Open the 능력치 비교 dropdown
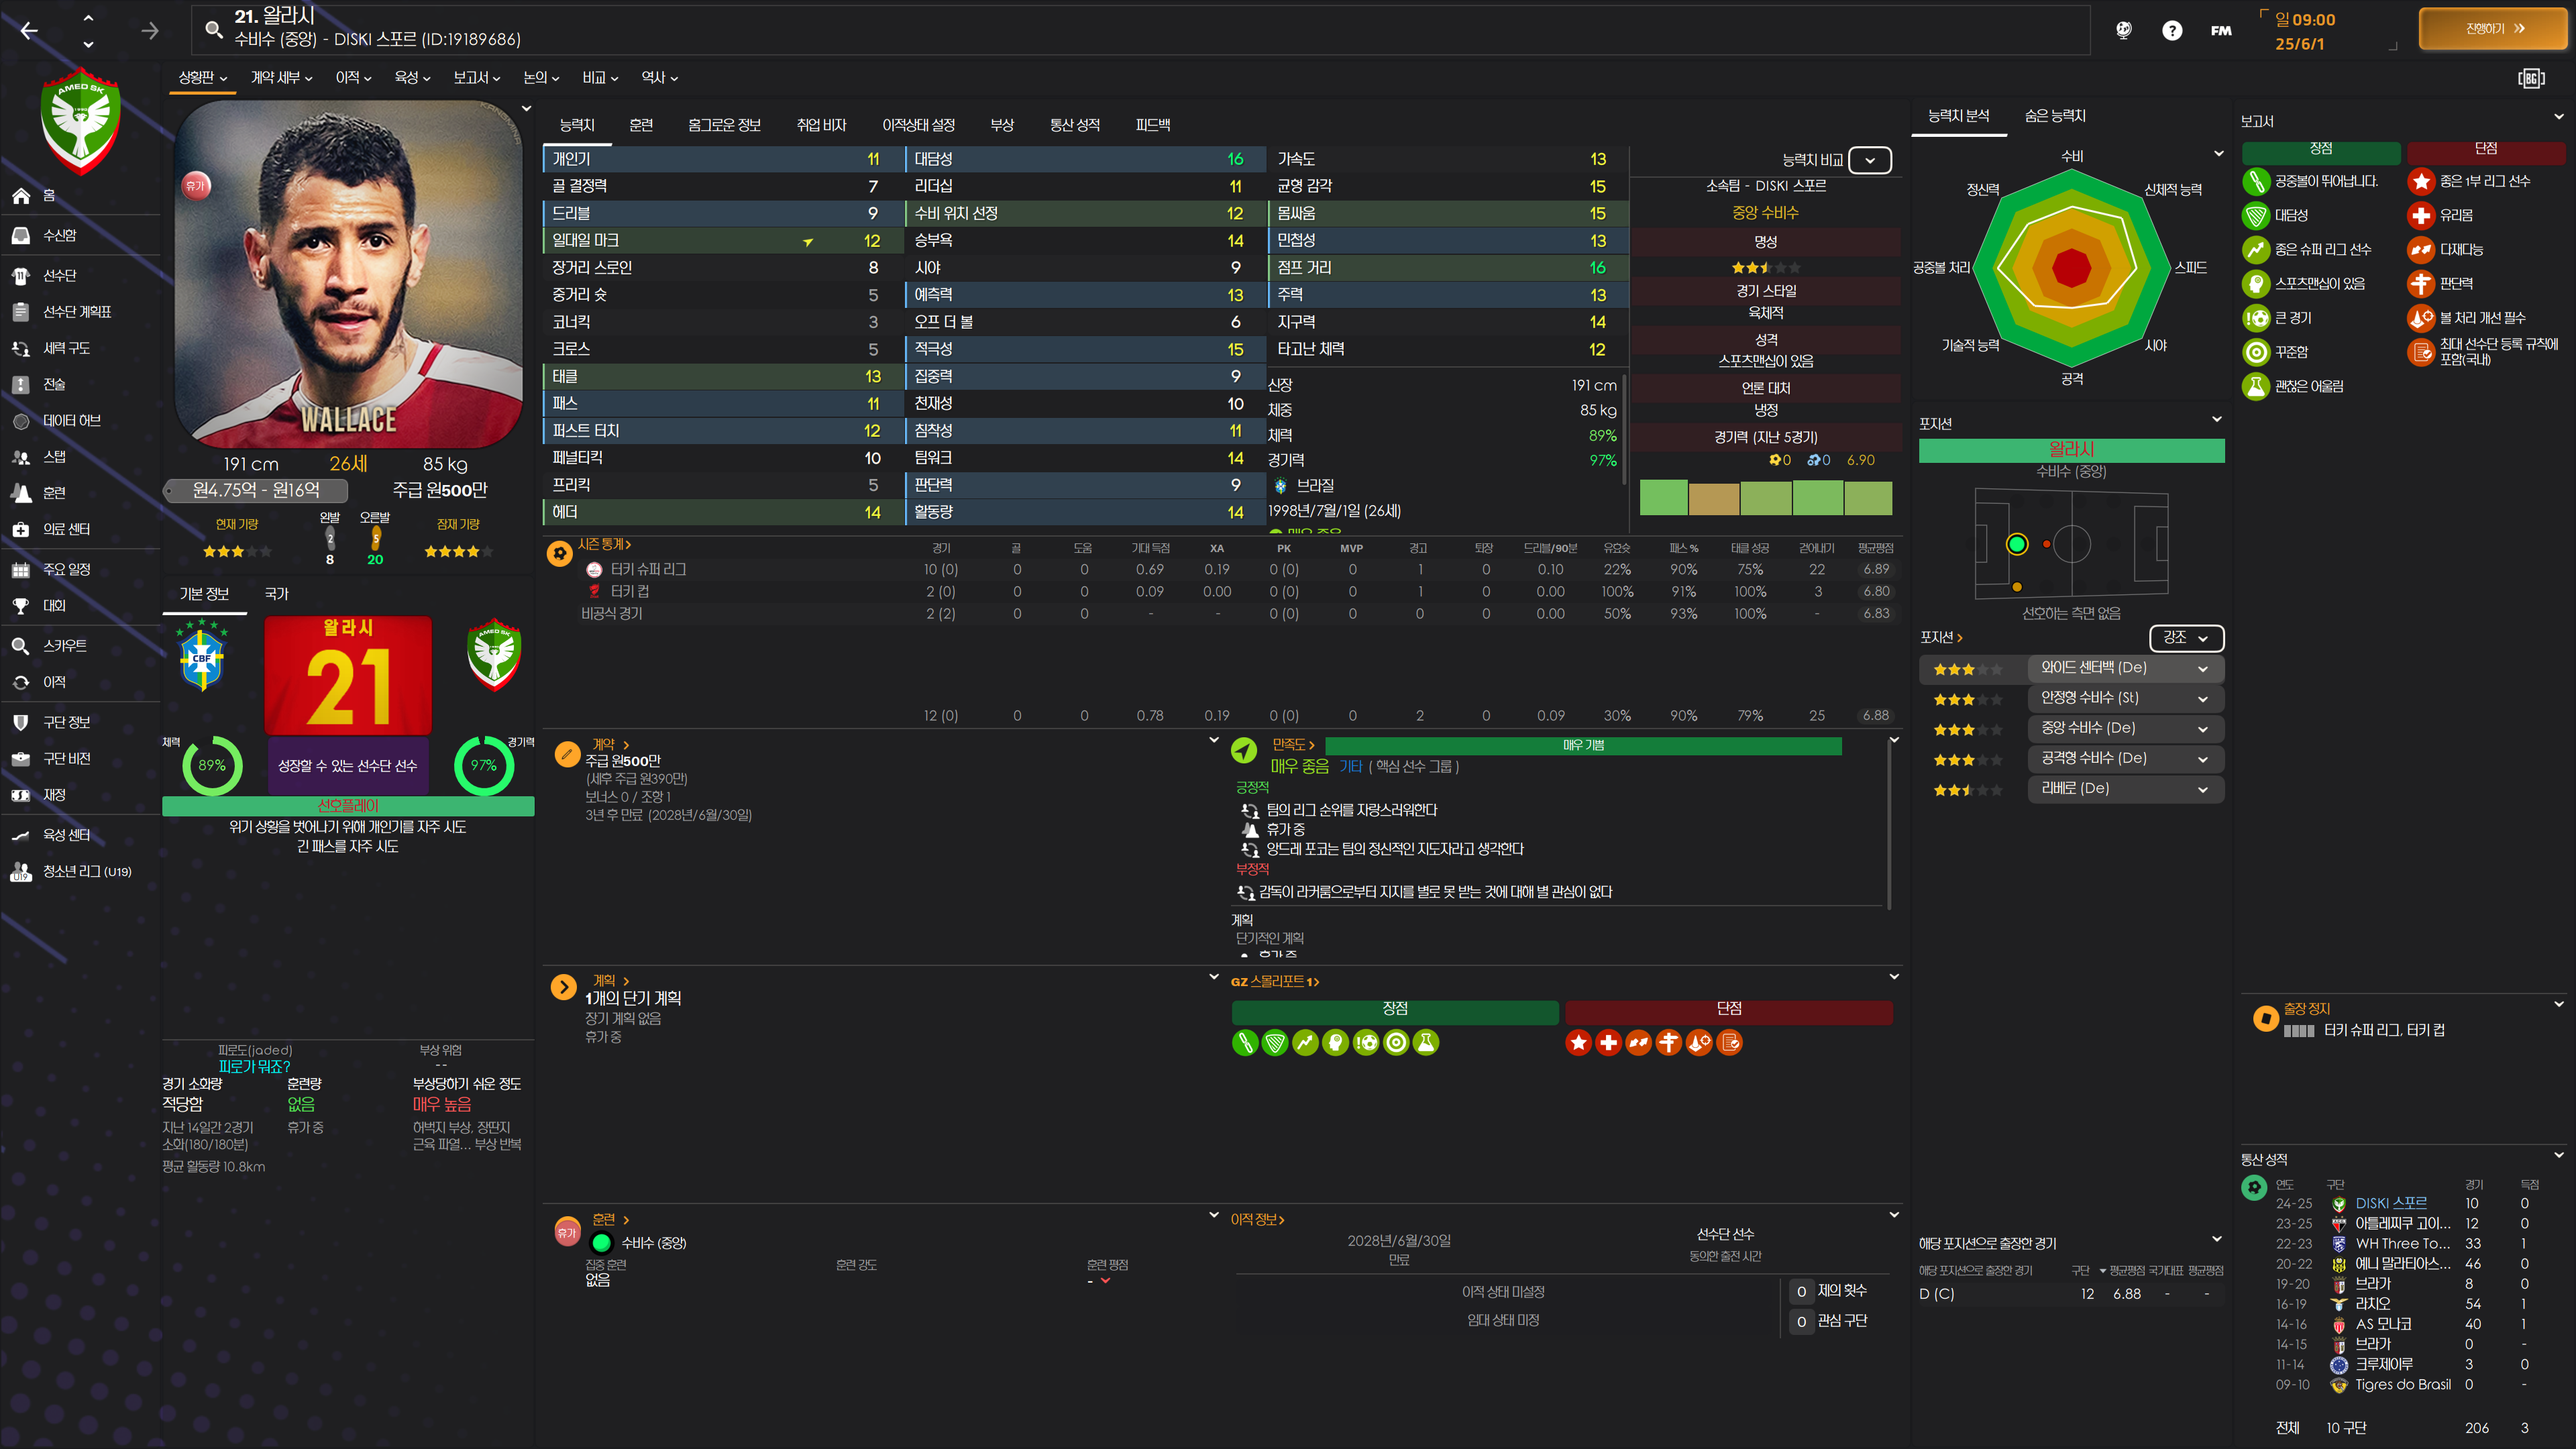The height and width of the screenshot is (1449, 2576). (x=1869, y=160)
